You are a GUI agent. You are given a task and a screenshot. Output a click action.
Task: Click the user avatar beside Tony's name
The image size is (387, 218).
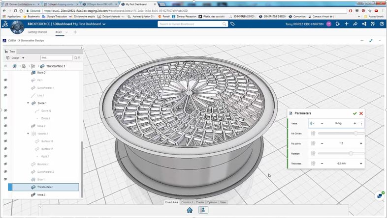click(x=329, y=24)
